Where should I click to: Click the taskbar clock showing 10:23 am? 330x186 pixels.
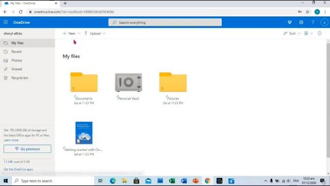[309, 181]
